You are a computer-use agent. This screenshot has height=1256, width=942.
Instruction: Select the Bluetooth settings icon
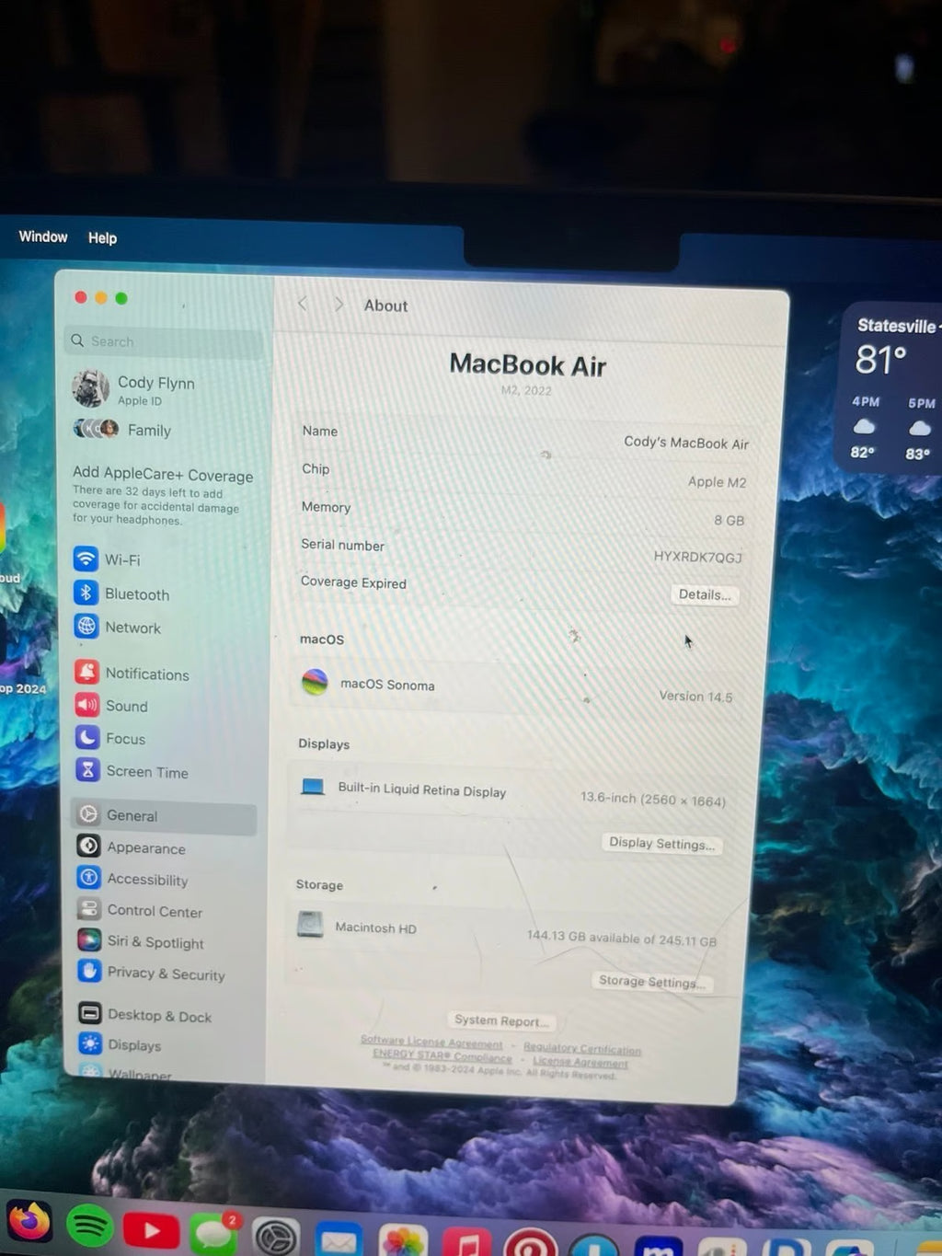pyautogui.click(x=86, y=593)
